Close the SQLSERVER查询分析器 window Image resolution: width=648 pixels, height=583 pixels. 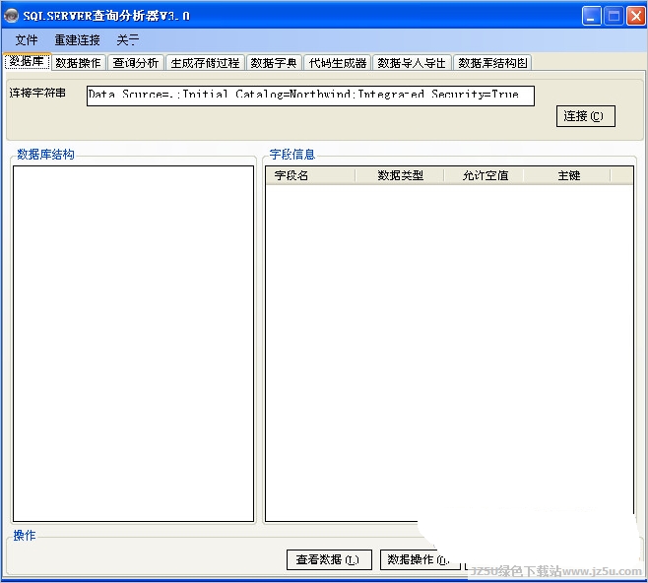pos(636,16)
